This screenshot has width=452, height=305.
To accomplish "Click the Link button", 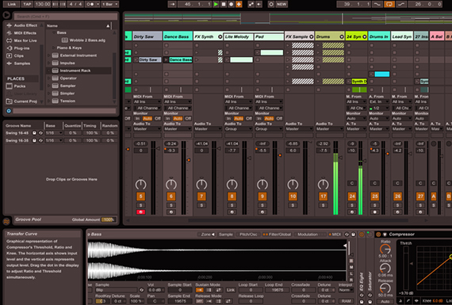I will pyautogui.click(x=12, y=4).
